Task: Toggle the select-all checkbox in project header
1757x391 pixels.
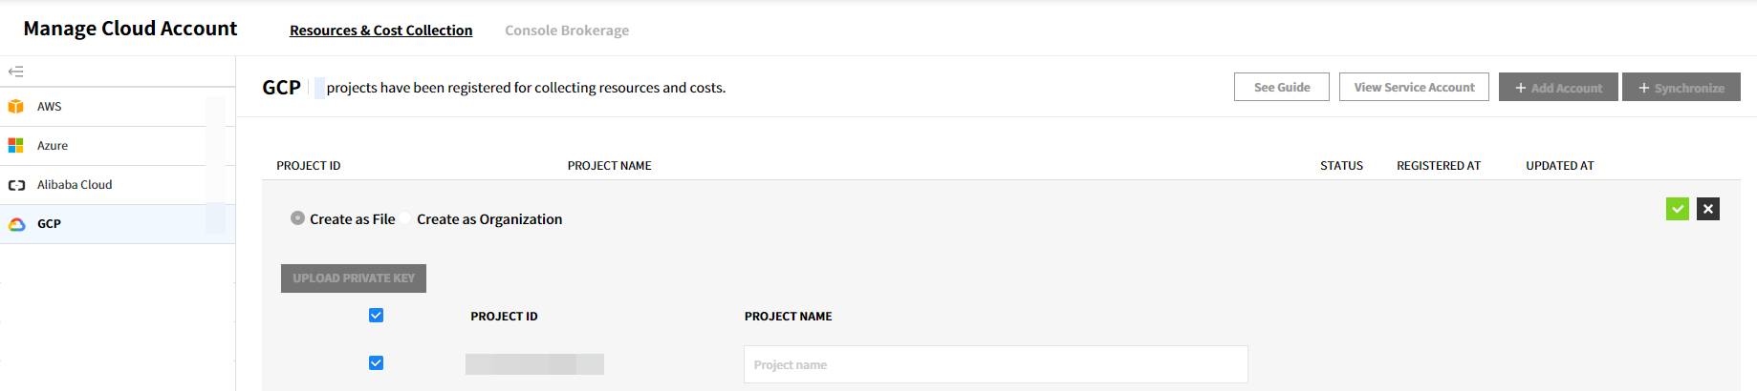Action: point(377,316)
